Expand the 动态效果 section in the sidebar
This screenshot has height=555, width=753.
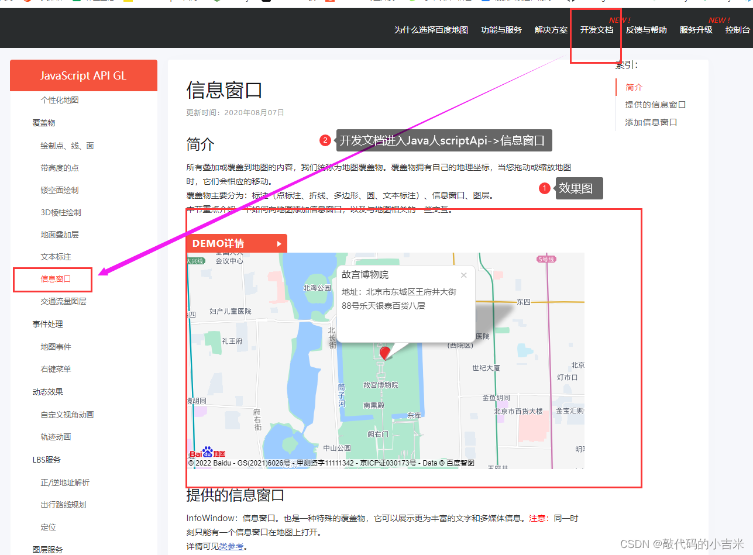pos(47,391)
